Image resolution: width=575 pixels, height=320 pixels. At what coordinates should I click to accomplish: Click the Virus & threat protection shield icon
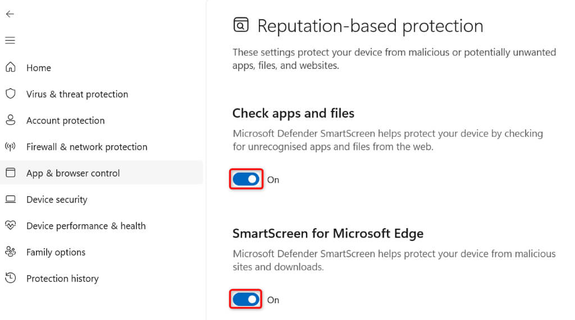point(10,94)
